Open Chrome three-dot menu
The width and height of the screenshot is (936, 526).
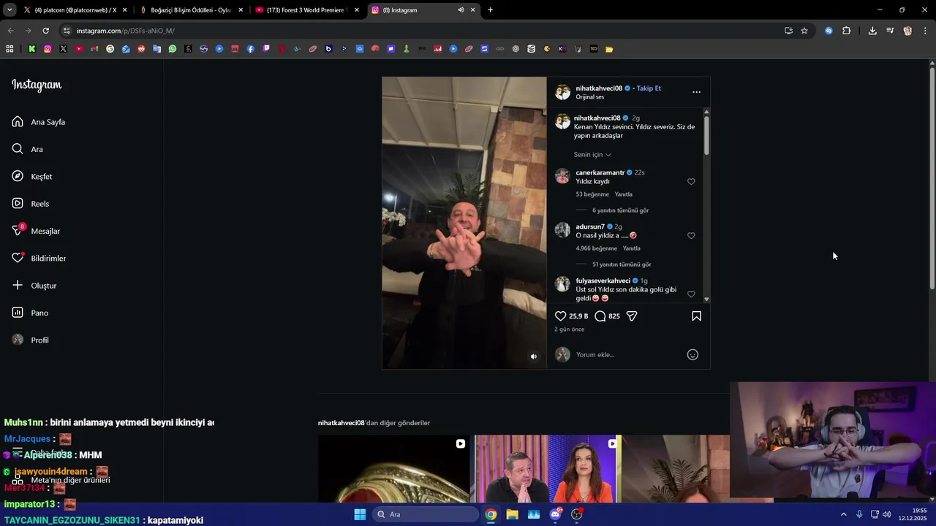pyautogui.click(x=926, y=31)
